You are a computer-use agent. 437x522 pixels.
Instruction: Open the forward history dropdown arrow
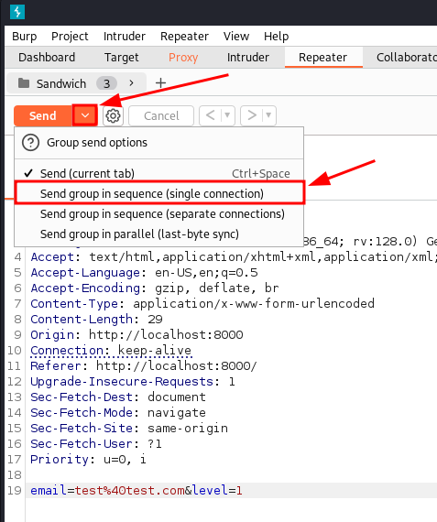click(x=268, y=115)
